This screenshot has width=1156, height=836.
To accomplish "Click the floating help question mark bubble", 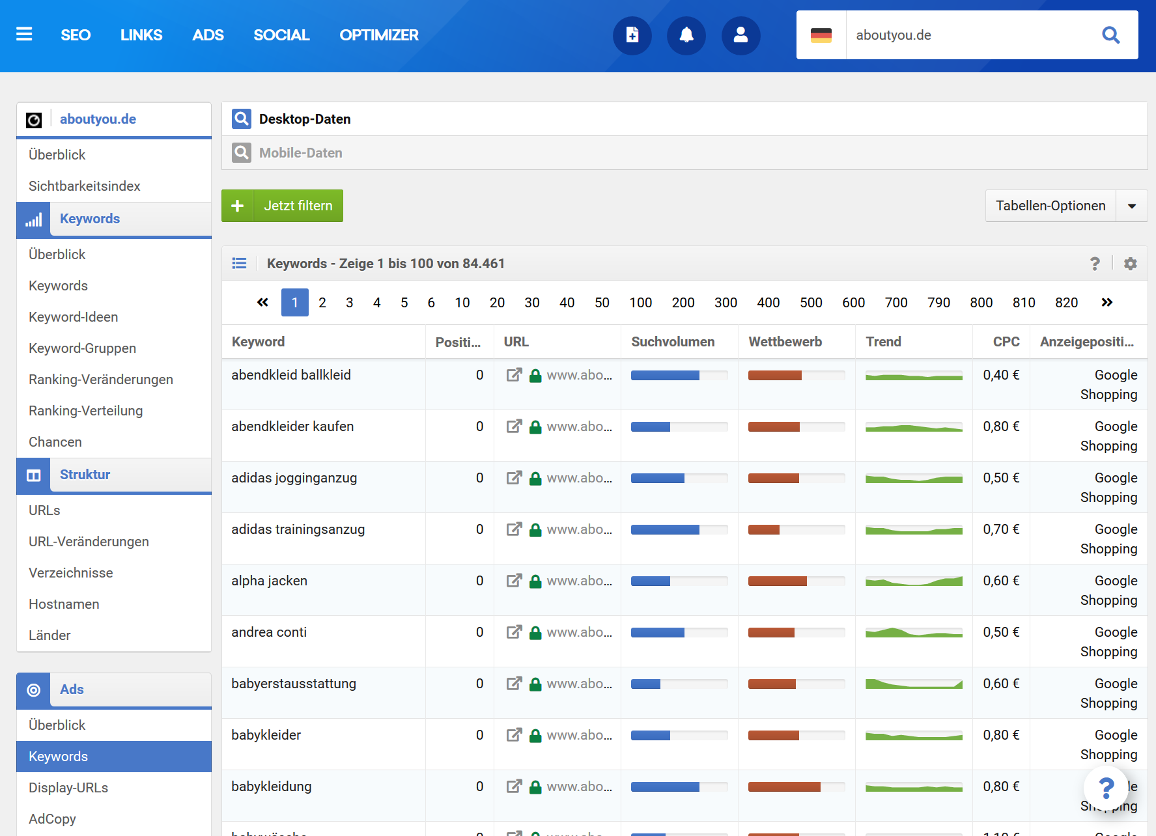I will click(x=1105, y=788).
